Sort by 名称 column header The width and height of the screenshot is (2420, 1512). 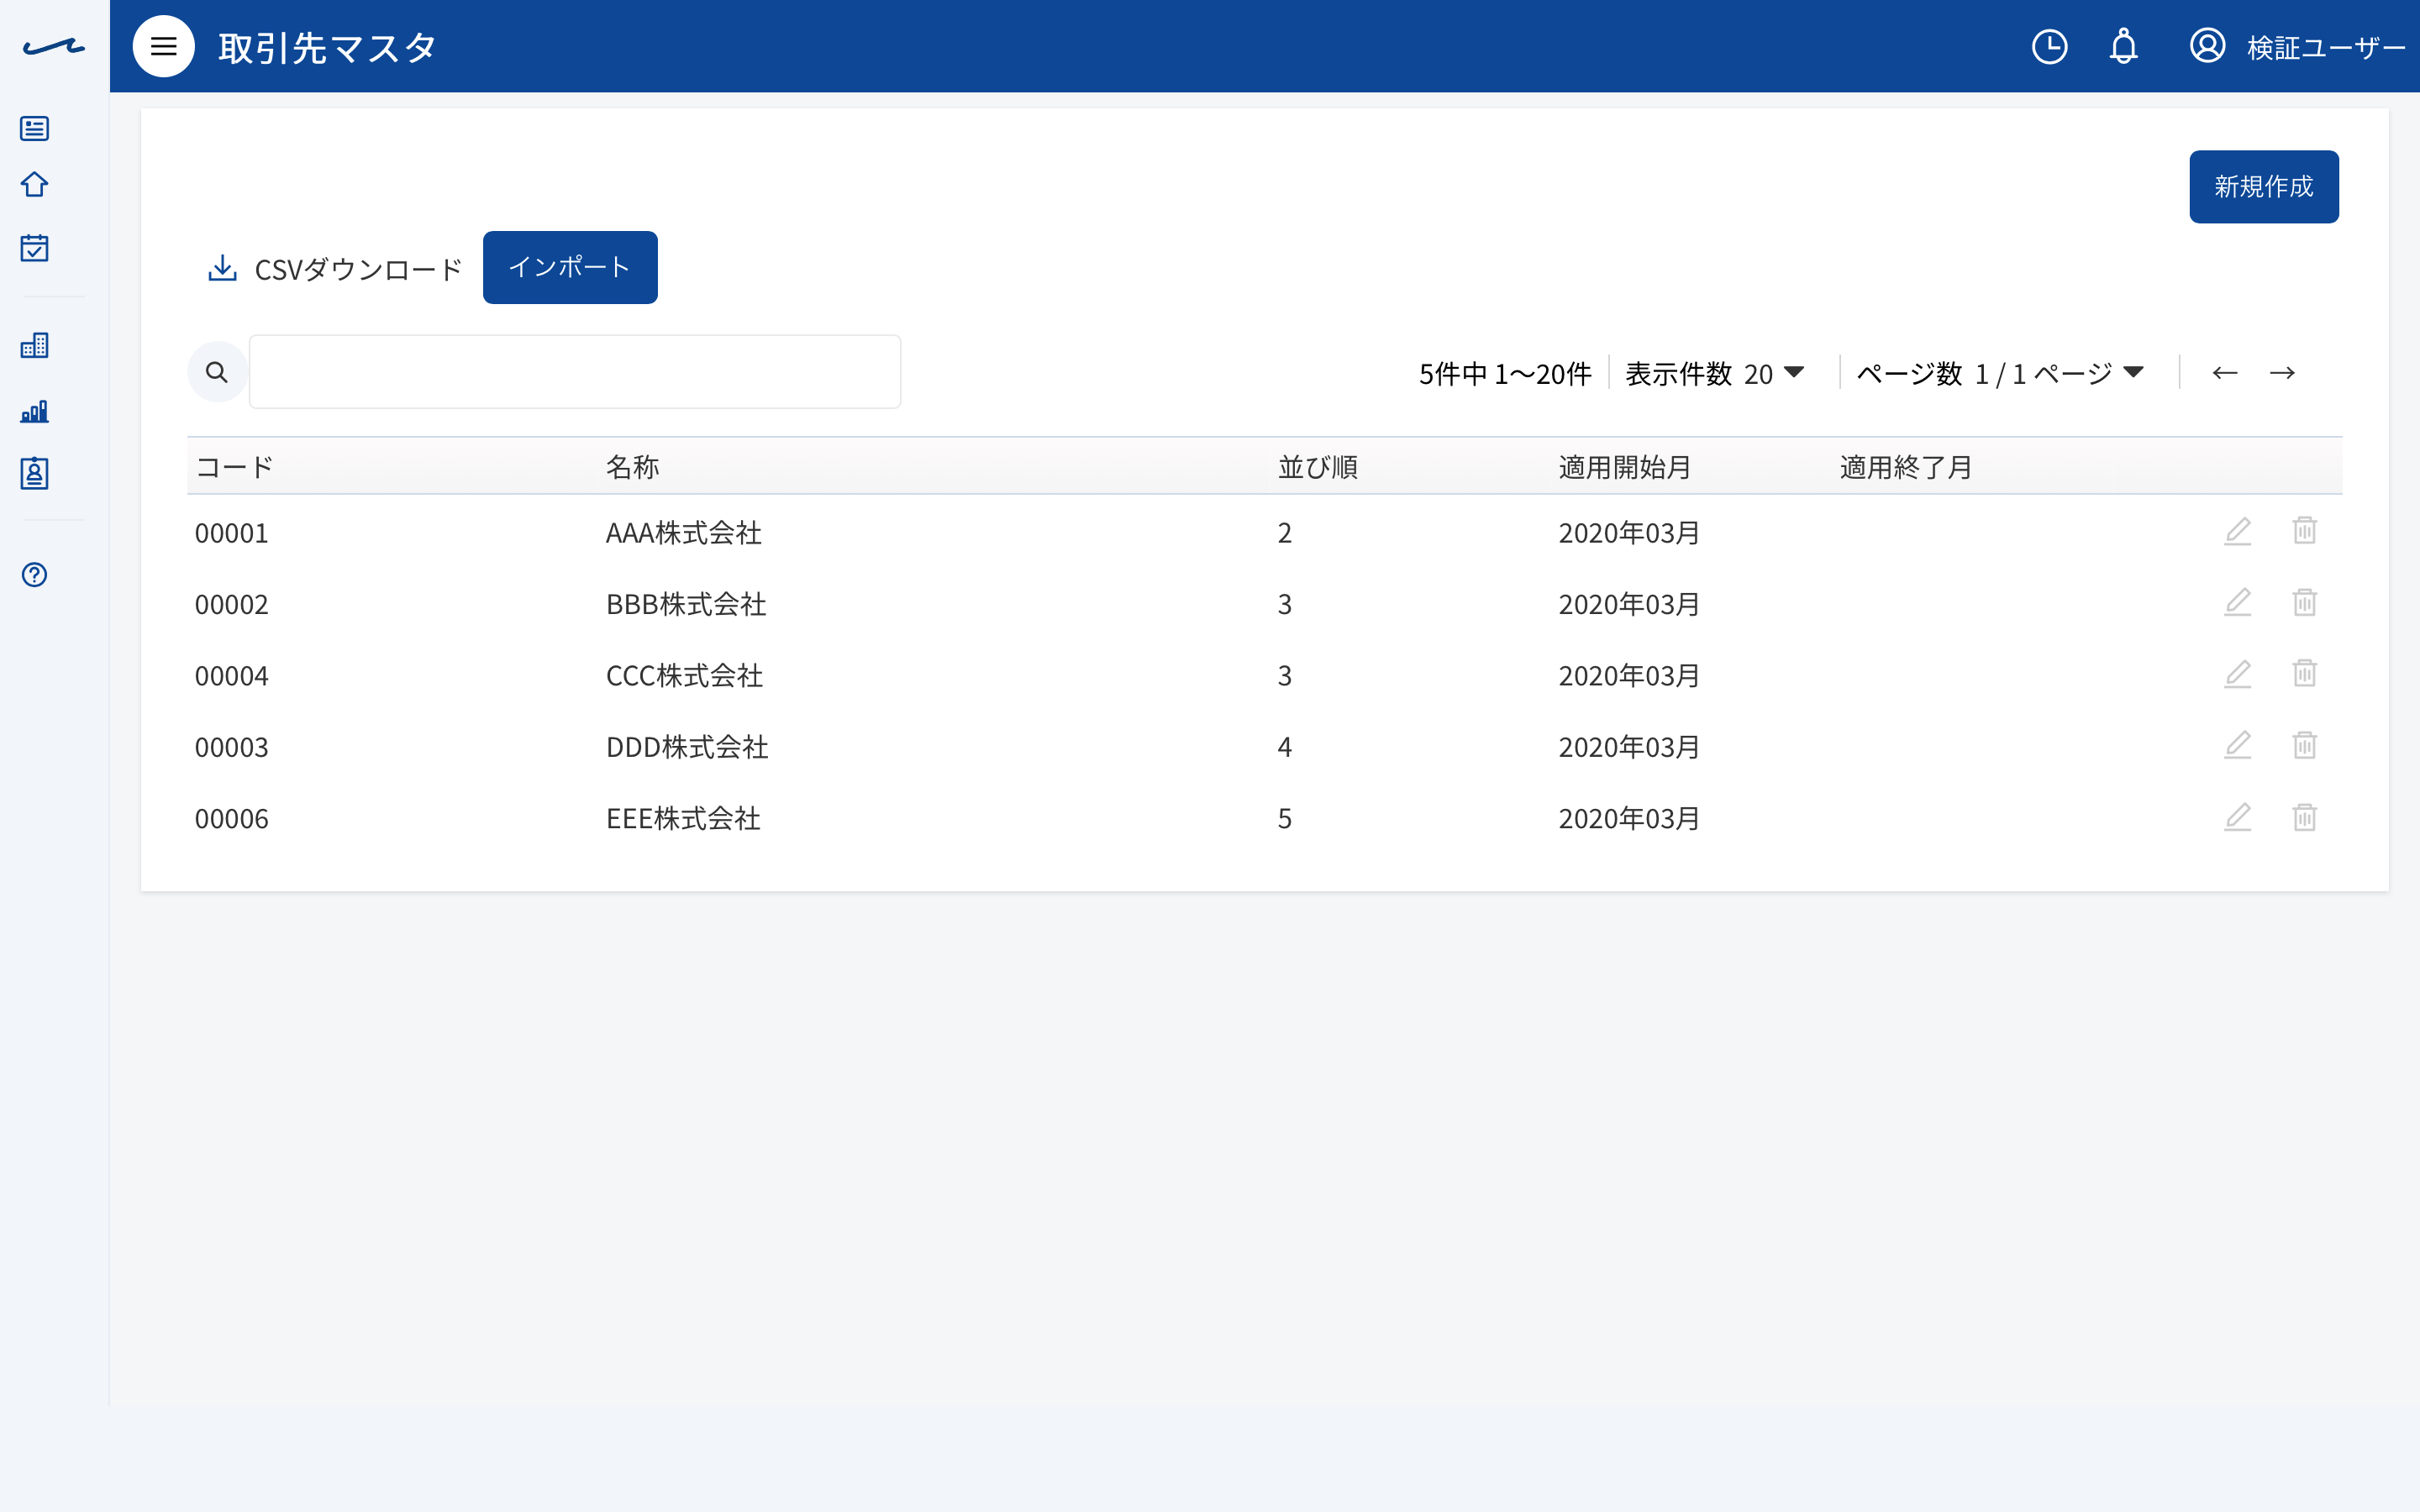point(632,467)
